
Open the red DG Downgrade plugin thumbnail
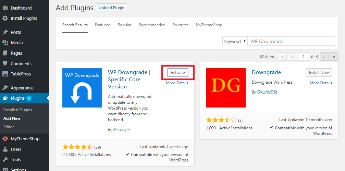(226, 88)
